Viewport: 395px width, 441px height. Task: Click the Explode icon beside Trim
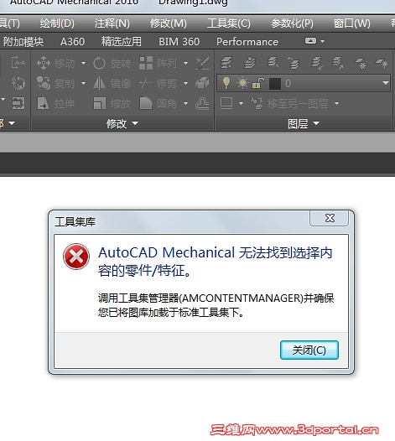202,83
